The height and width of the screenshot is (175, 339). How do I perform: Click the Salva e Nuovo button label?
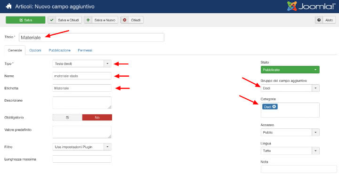[105, 20]
